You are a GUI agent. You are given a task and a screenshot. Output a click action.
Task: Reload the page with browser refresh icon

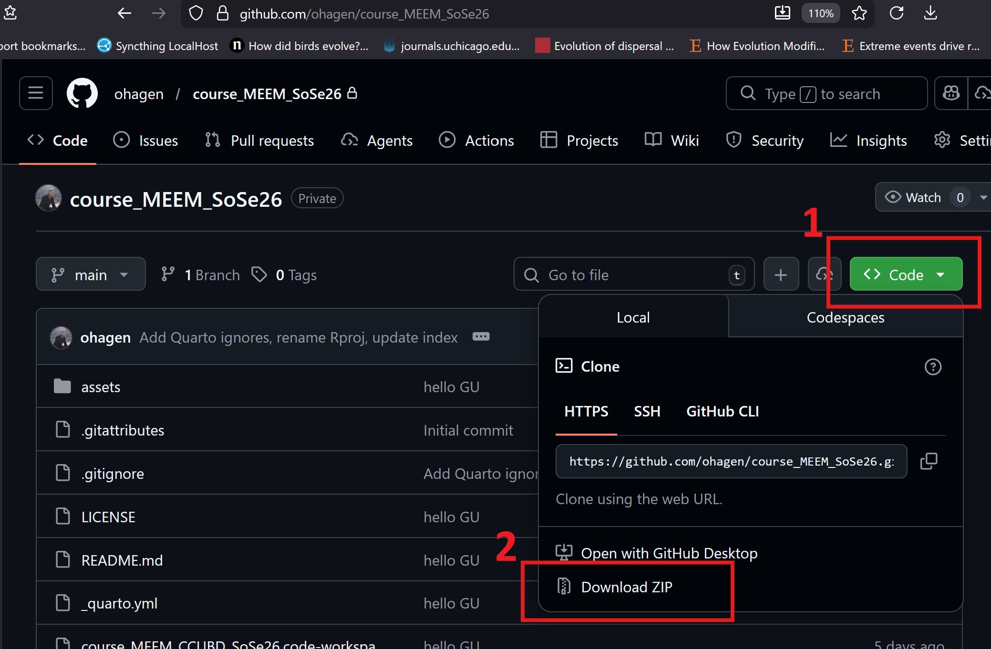click(x=896, y=13)
